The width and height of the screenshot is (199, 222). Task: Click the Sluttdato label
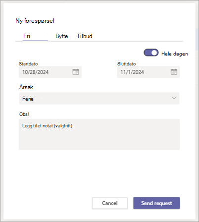point(126,64)
